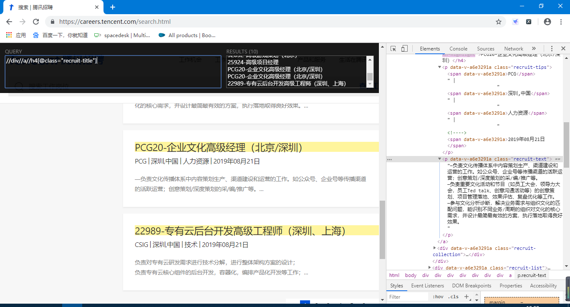Viewport: 570px width, 307px height.
Task: Switch to the Console tab
Action: pyautogui.click(x=458, y=49)
